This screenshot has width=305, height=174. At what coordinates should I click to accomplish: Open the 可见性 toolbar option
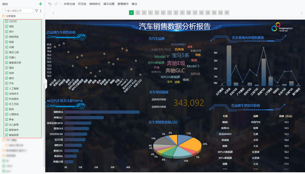click(82, 4)
